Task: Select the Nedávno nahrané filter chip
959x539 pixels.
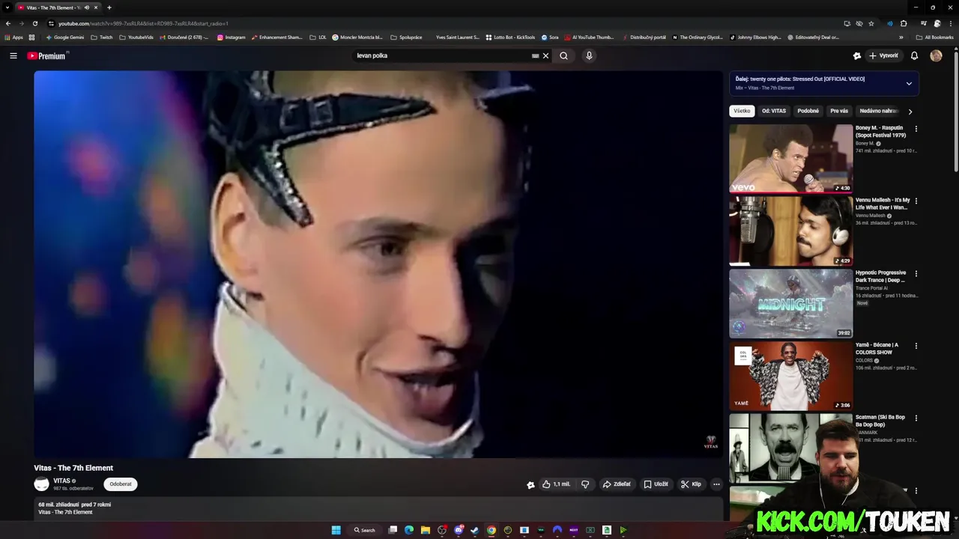Action: (x=878, y=111)
